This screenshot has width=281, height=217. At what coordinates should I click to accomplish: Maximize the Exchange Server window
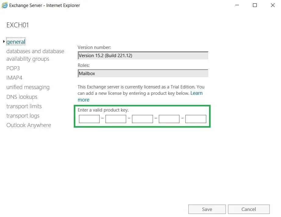(255, 5)
